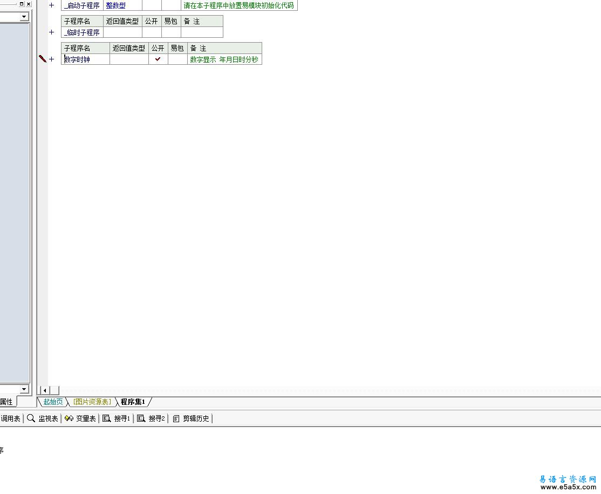The height and width of the screenshot is (494, 601).
Task: Expand the _启动子程序 subroutine
Action: pyautogui.click(x=52, y=5)
